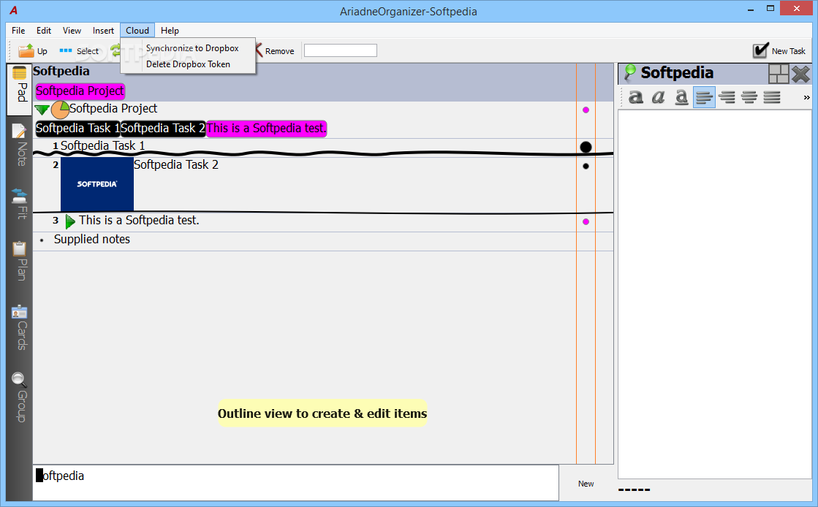Maximize the AriadneOrganizer window
Viewport: 818px width, 507px height.
click(x=770, y=9)
